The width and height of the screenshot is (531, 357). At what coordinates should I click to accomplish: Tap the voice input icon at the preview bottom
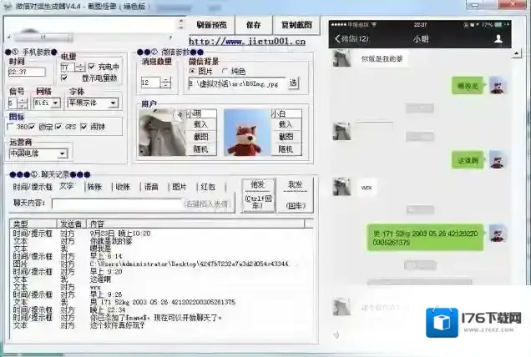coord(336,335)
